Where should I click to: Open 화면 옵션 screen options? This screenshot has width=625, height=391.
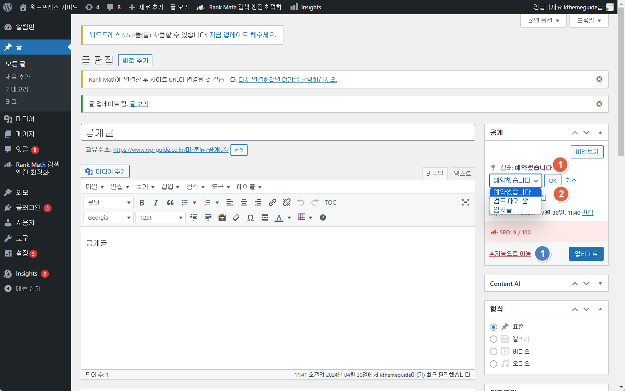click(544, 20)
